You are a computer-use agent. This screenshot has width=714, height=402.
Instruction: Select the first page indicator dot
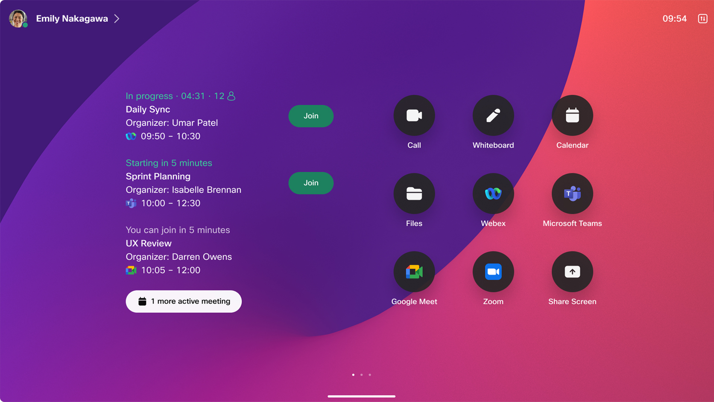pos(353,375)
